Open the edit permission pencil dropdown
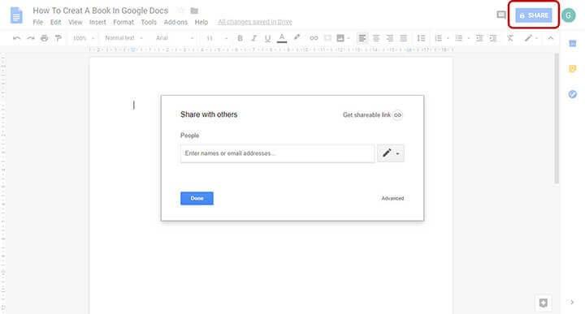The image size is (585, 314). click(x=391, y=153)
